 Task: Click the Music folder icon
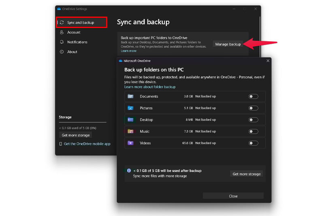(130, 131)
